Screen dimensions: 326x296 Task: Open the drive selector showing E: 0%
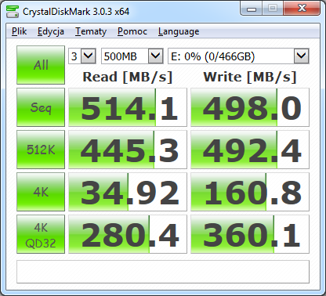pos(238,56)
